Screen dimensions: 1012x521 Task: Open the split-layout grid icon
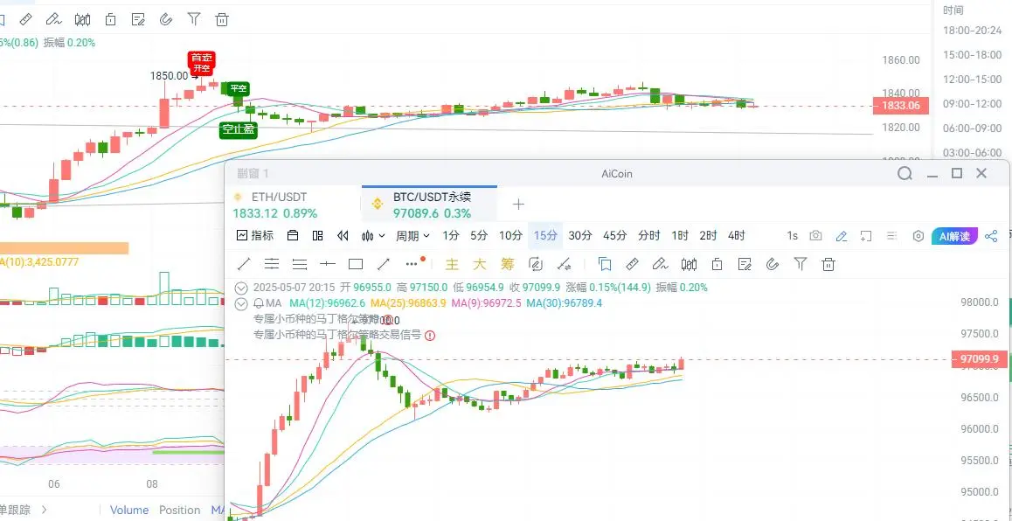pos(317,236)
